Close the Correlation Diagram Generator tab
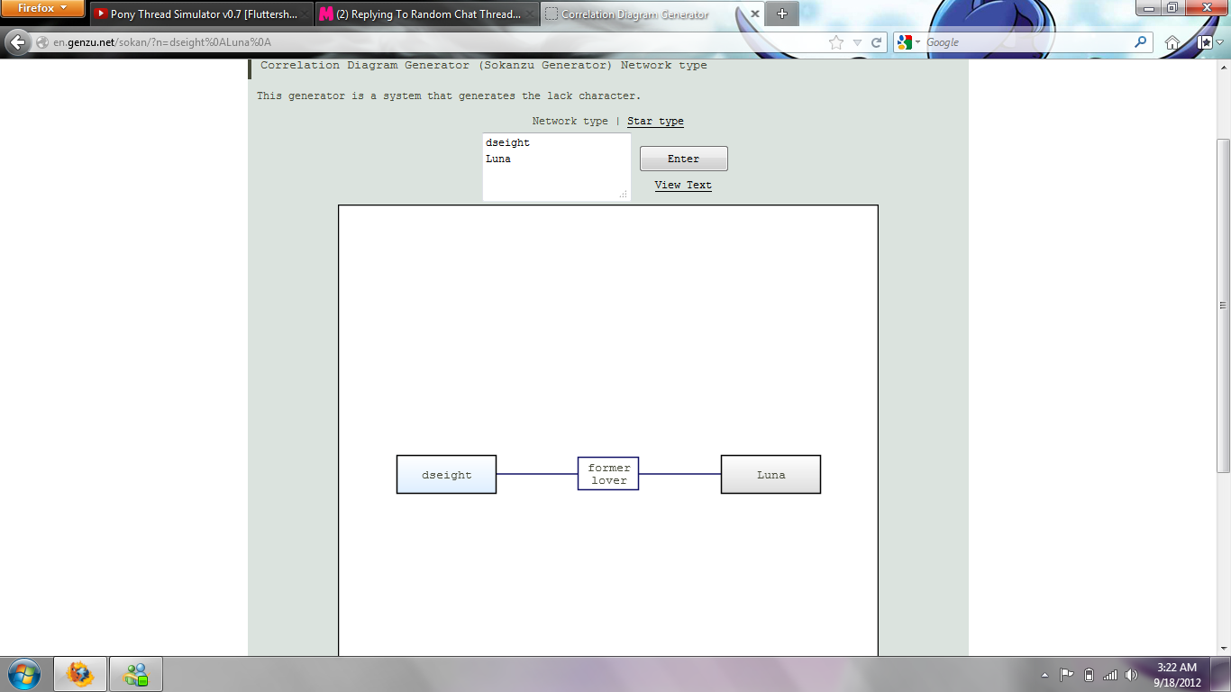Image resolution: width=1231 pixels, height=692 pixels. click(755, 14)
